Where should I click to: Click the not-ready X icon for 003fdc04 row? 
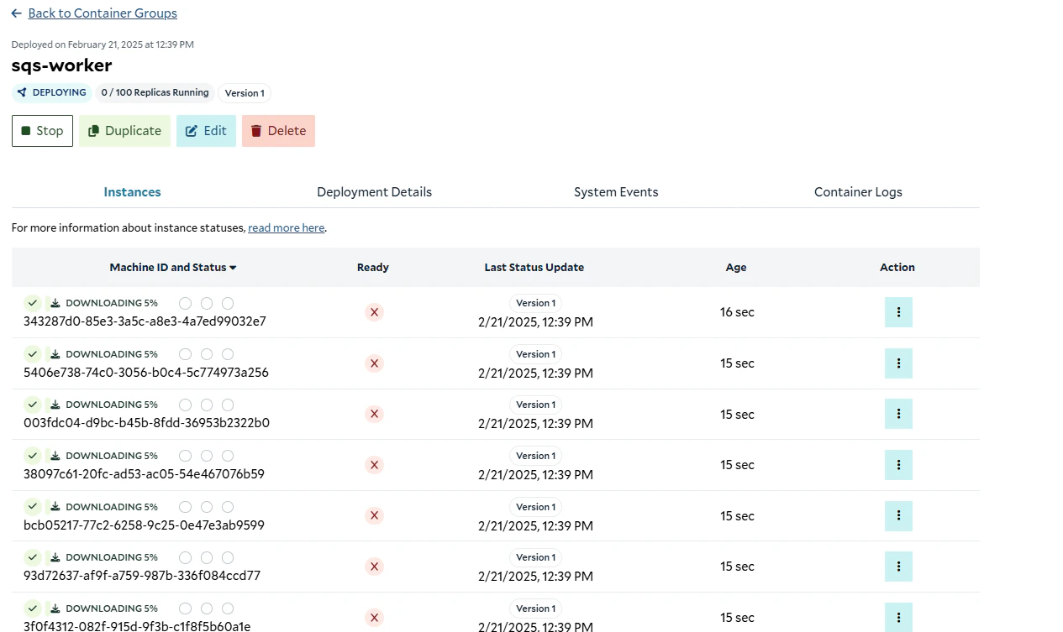374,414
